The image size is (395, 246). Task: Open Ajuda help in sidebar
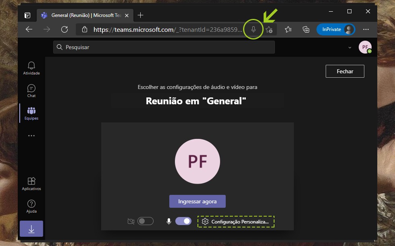tap(31, 207)
